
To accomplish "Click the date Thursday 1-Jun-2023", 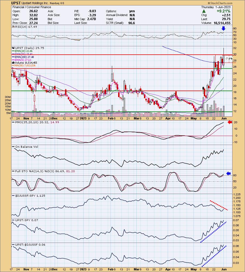I will point(216,7).
